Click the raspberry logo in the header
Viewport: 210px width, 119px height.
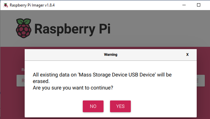[24, 28]
